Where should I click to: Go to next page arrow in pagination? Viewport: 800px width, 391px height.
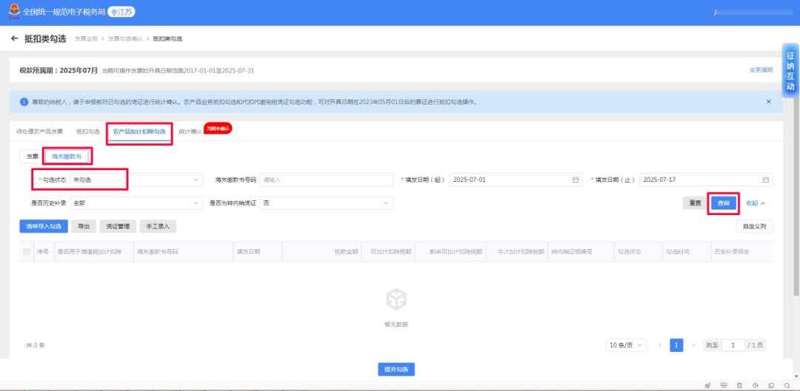tap(693, 345)
